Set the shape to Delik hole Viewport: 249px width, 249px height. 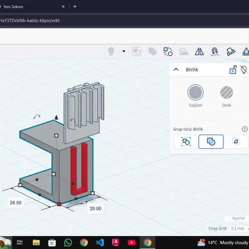click(x=227, y=92)
